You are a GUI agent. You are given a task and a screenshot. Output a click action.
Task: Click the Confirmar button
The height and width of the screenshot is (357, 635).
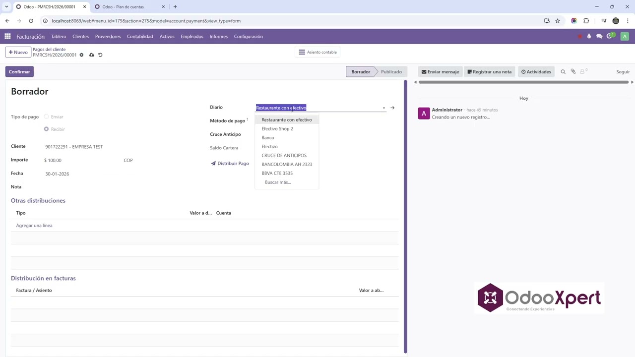click(19, 72)
